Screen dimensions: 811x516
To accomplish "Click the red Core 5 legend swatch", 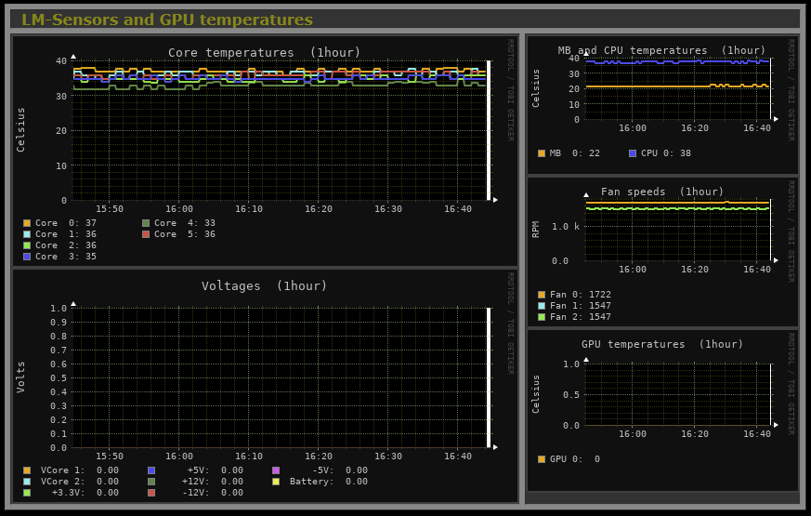I will tap(146, 234).
